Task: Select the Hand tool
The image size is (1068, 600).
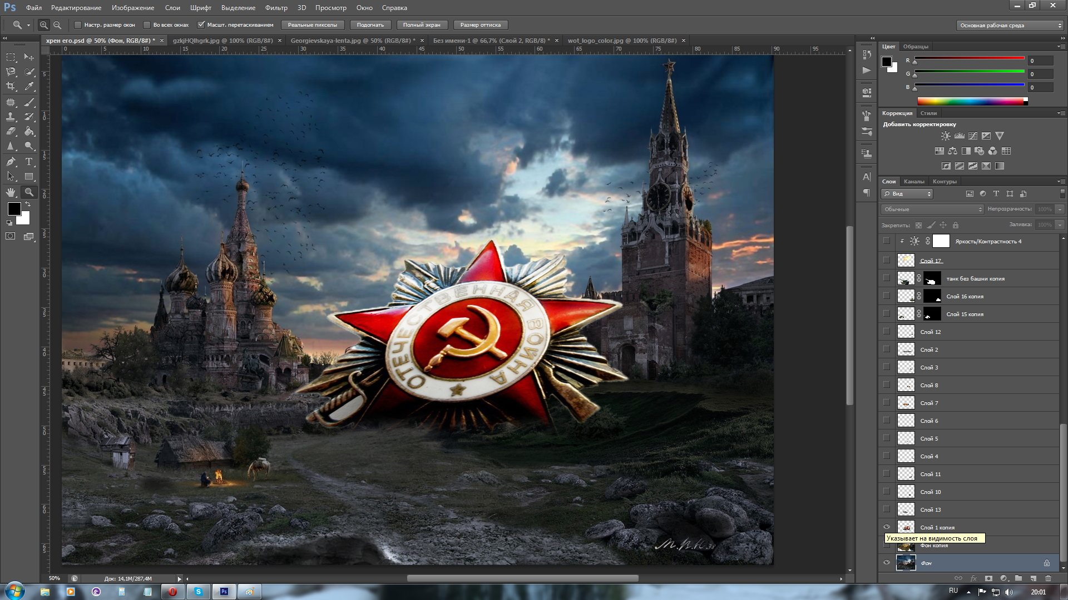Action: [x=11, y=192]
